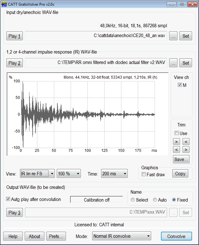Browse for the anechoic input WAV file

(x=173, y=36)
